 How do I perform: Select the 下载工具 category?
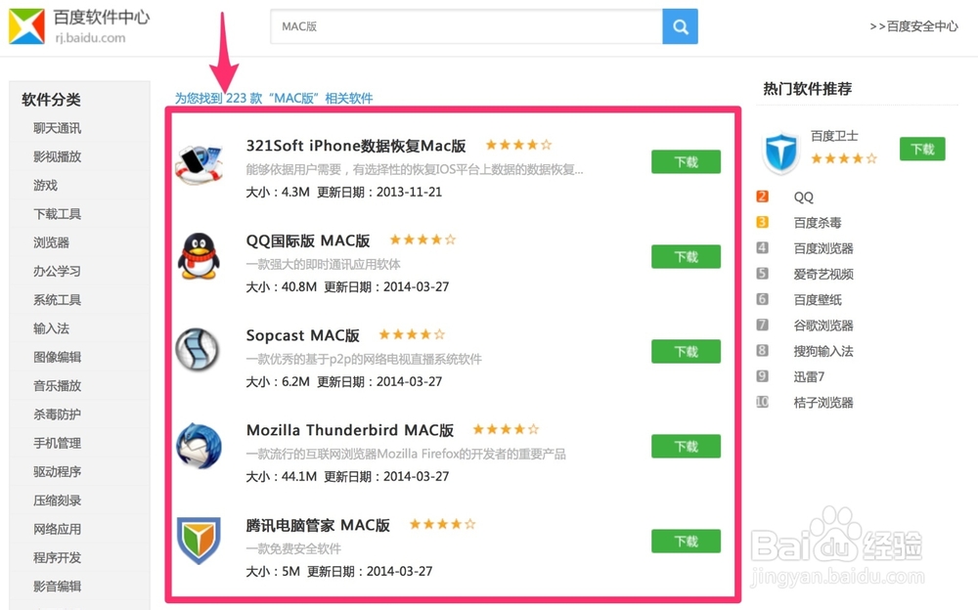pos(58,214)
